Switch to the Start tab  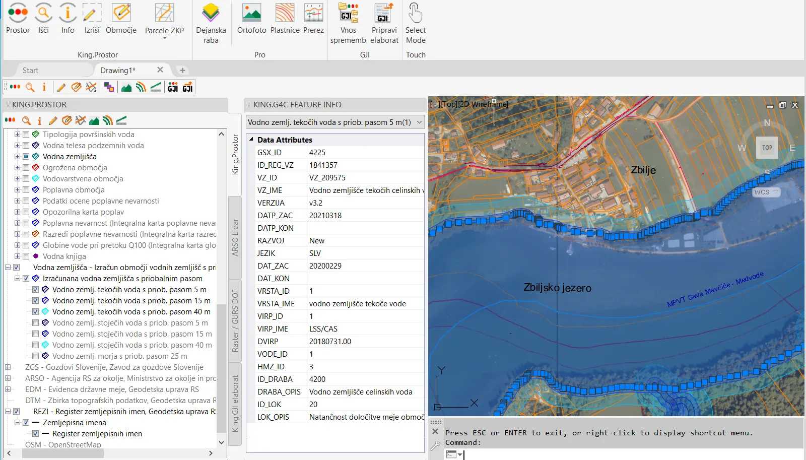tap(30, 71)
